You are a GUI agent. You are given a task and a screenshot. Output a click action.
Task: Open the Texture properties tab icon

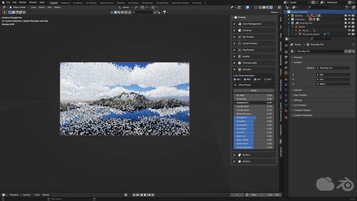286,117
